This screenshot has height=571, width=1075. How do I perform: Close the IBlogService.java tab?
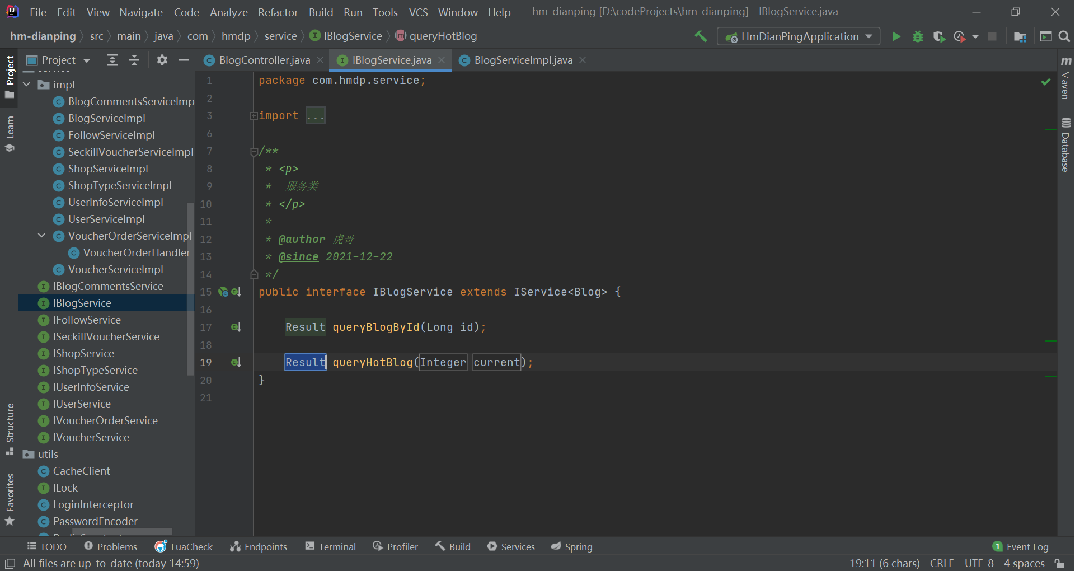[x=442, y=60]
